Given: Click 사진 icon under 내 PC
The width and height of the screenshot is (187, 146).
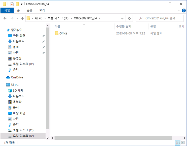Looking at the screenshot, I should click(10, 119).
